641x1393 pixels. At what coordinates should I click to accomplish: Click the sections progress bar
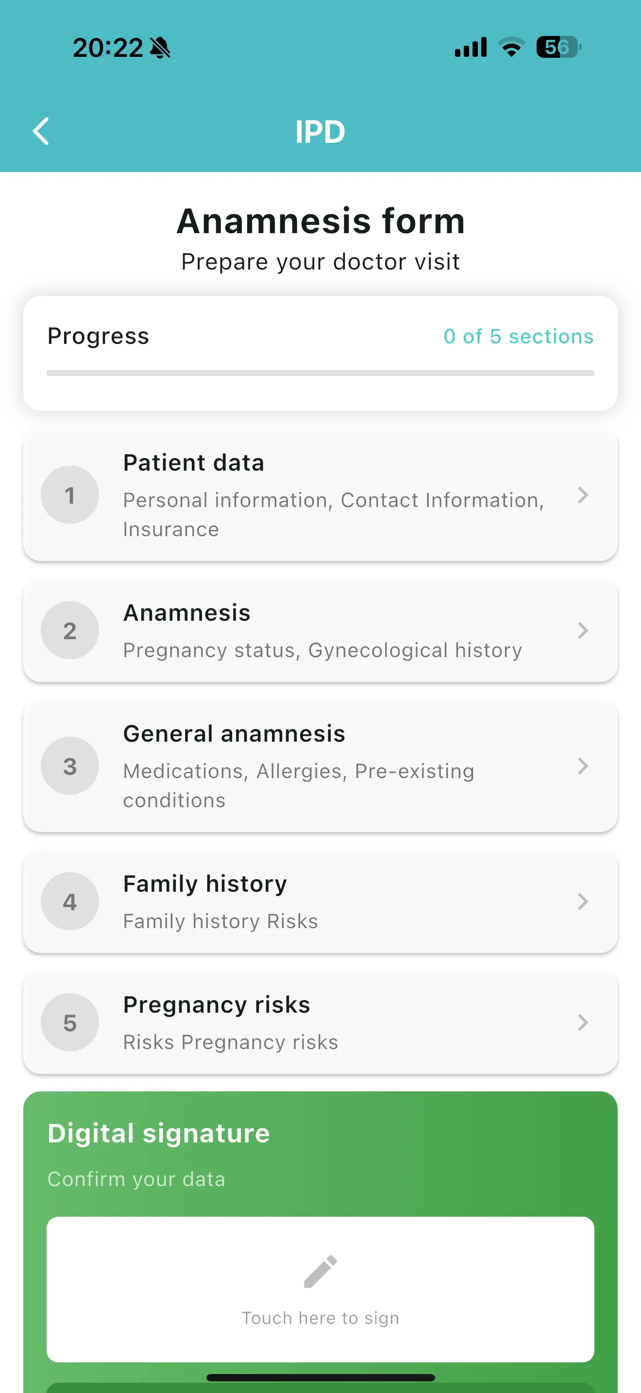pyautogui.click(x=320, y=373)
